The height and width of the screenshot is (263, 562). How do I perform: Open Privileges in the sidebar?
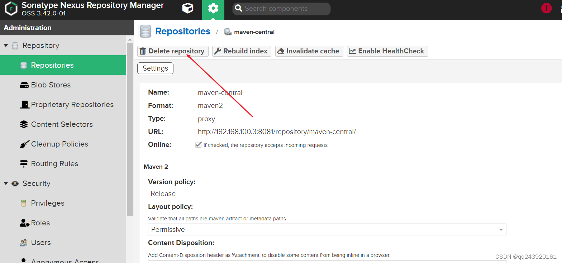tap(63, 203)
